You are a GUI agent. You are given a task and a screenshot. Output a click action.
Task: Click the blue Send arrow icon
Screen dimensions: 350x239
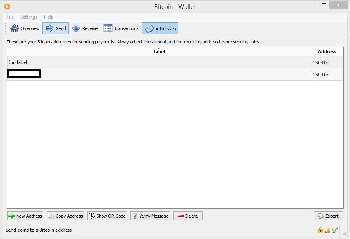[x=49, y=28]
